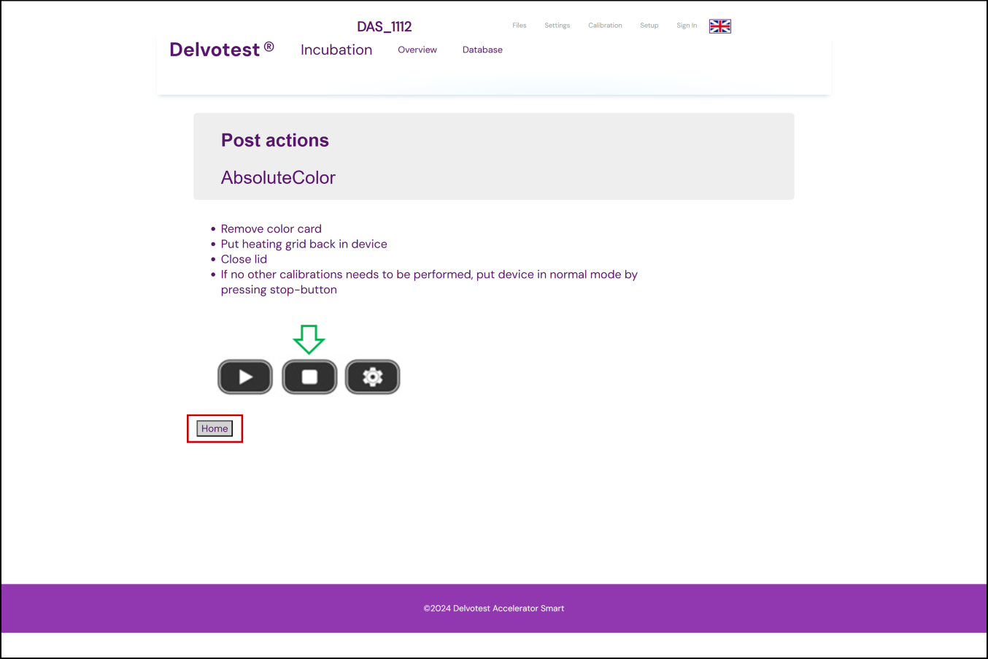This screenshot has width=988, height=659.
Task: Click the Post actions heading
Action: coord(275,140)
